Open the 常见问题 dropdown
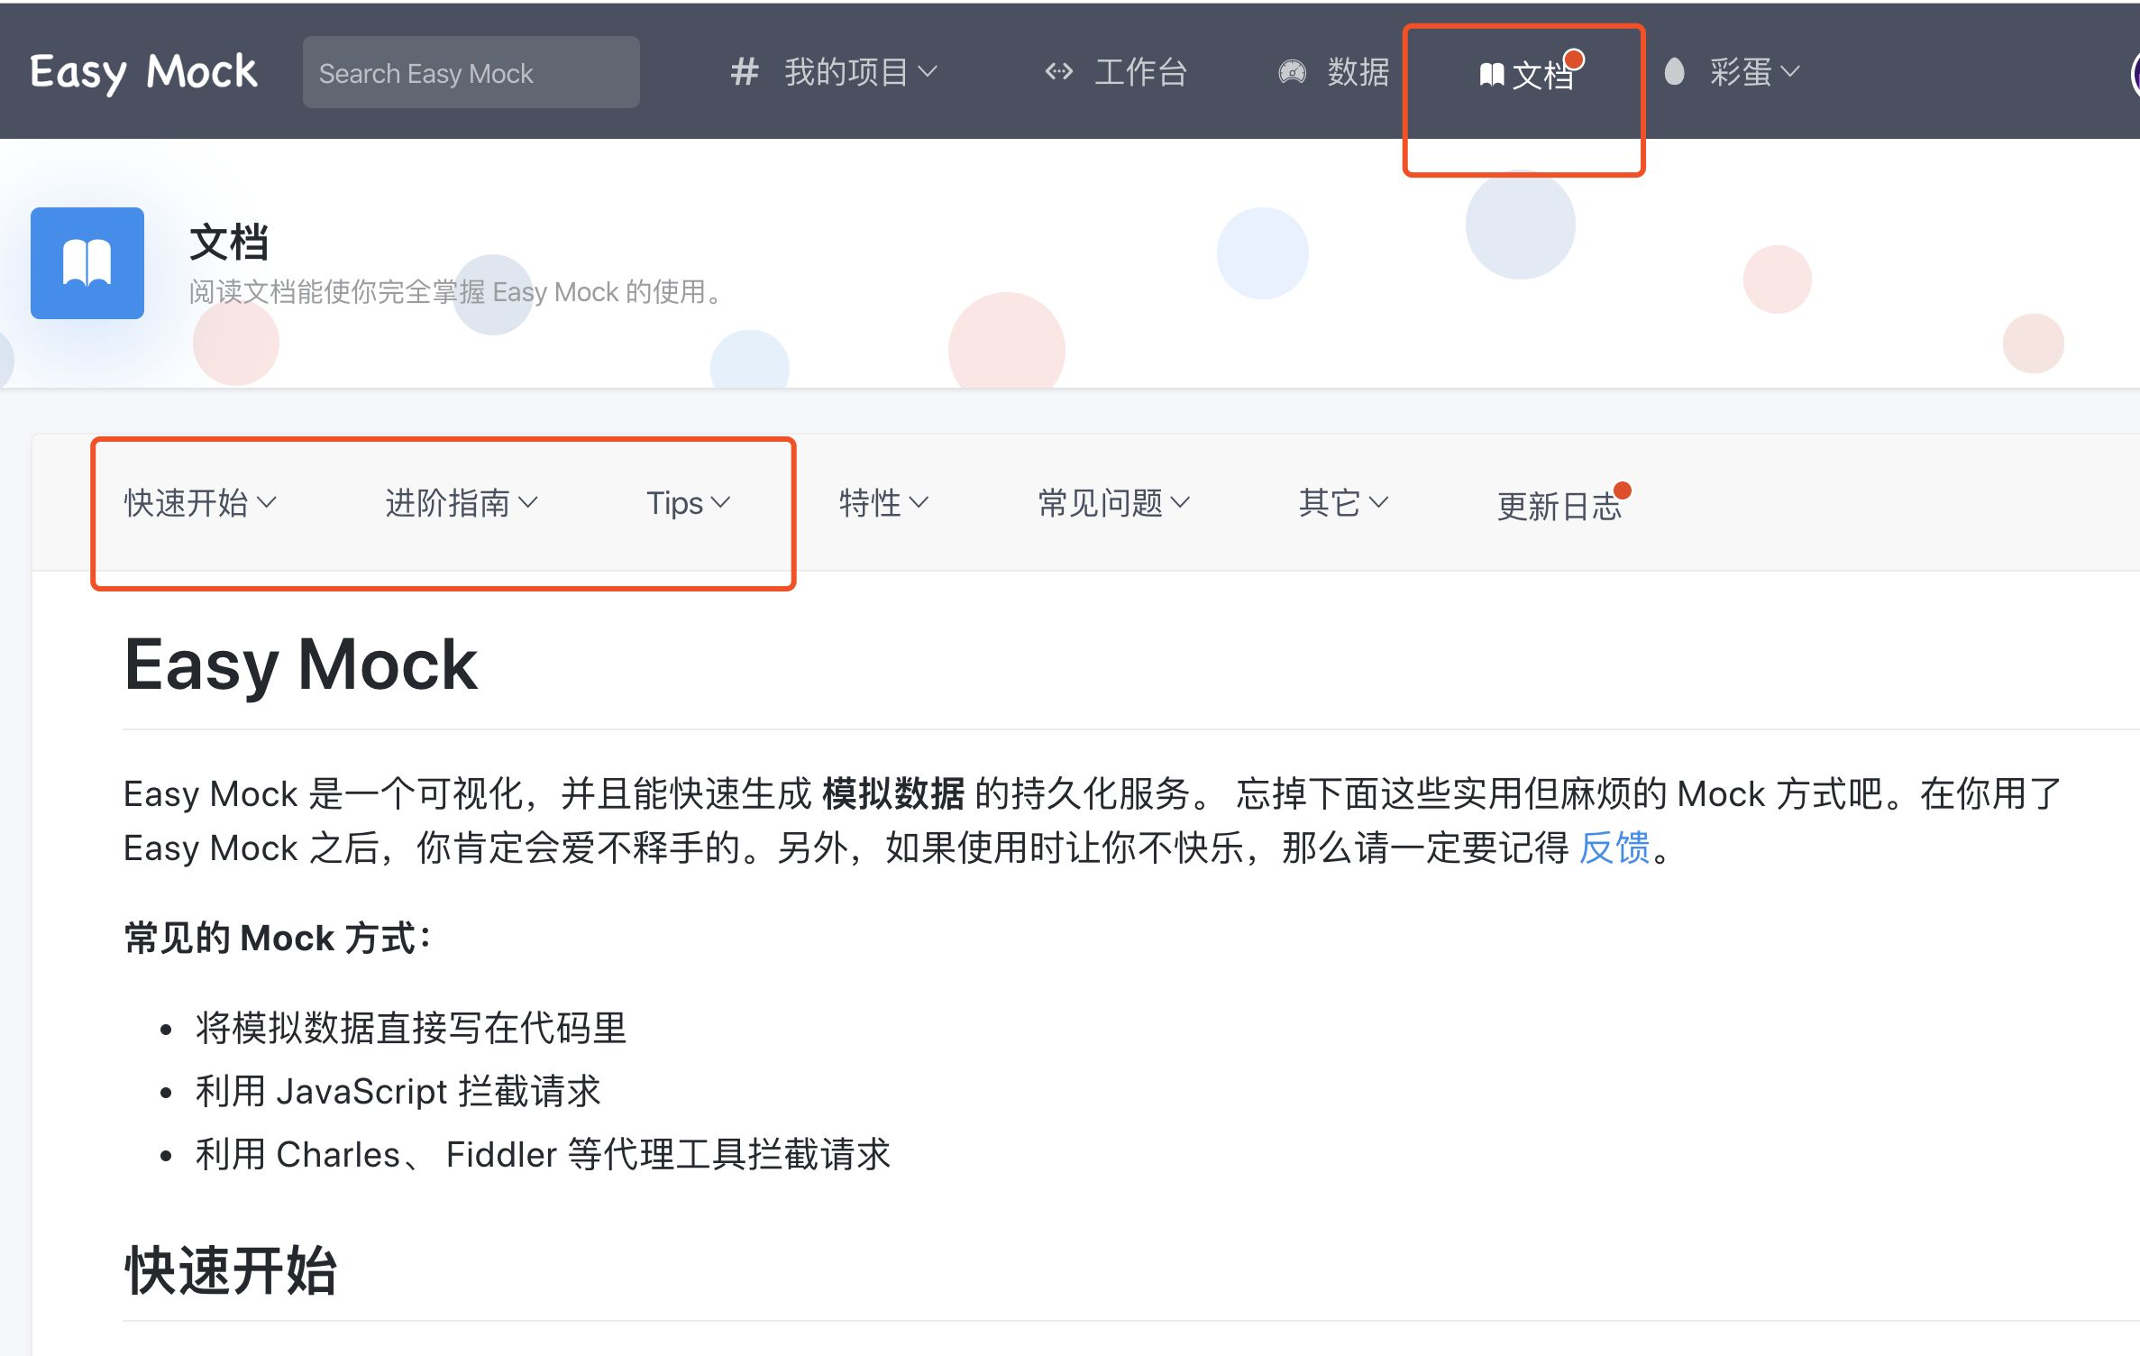The width and height of the screenshot is (2140, 1356). 1114,502
